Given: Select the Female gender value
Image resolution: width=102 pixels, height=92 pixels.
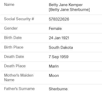Looking at the screenshot, I should coord(55,29).
